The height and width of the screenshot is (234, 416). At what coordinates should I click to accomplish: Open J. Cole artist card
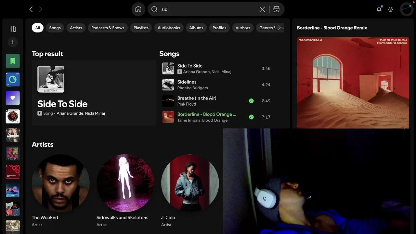[x=190, y=190]
